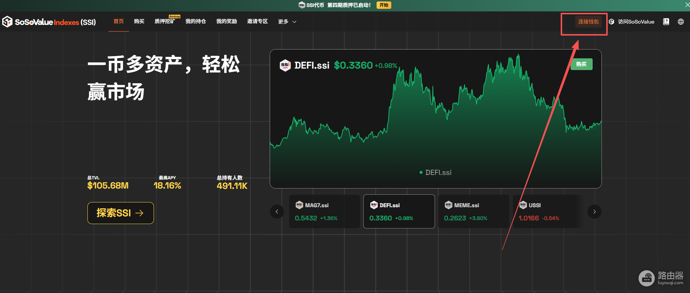Viewport: 690px width, 293px height.
Task: Open 我的奖励 rewards page
Action: point(226,21)
